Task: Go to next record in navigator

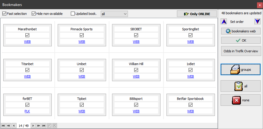Action: (x=33, y=126)
